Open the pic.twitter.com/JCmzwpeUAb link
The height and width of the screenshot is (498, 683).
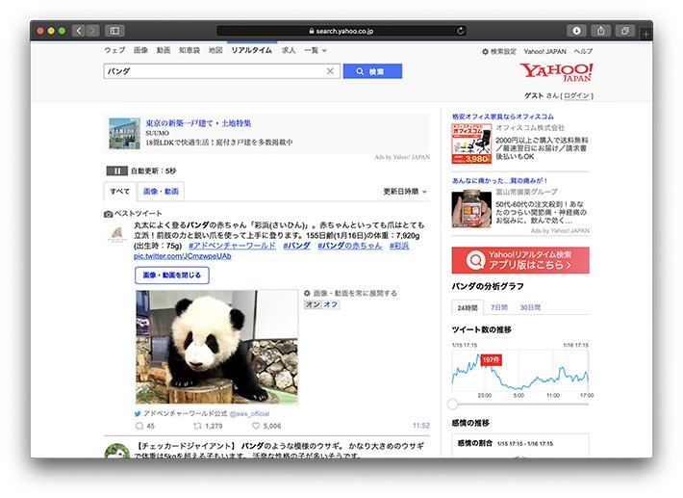(183, 256)
